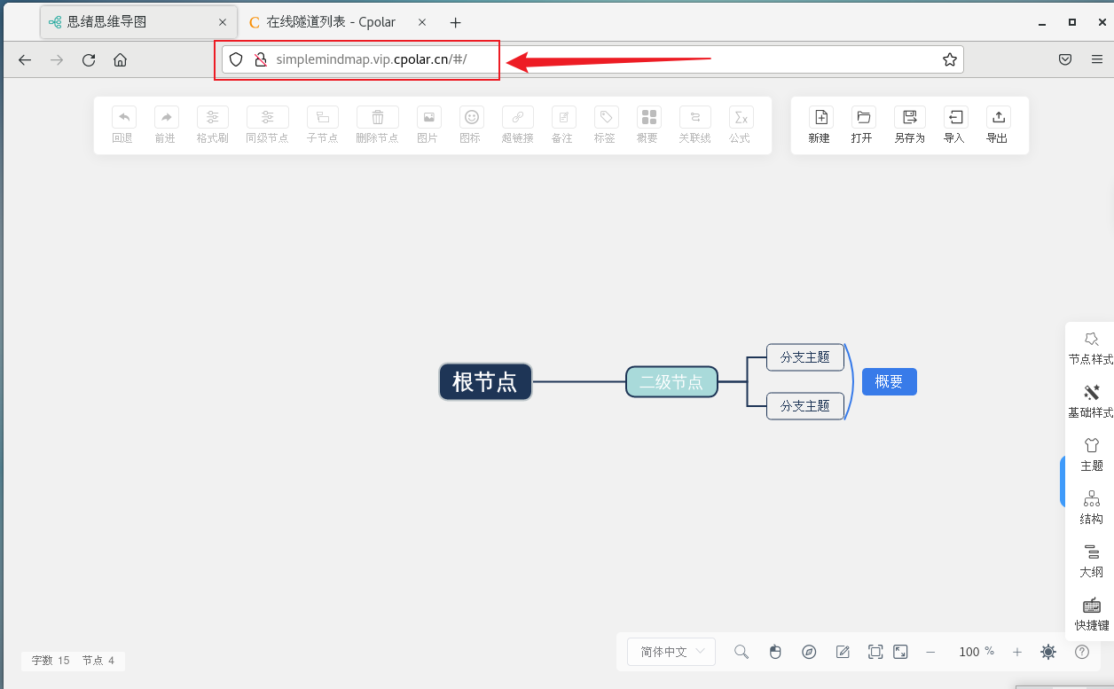Open the 图标 node icon tool

coord(470,123)
